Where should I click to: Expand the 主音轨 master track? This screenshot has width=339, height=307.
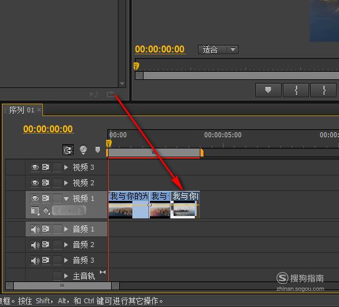66,276
